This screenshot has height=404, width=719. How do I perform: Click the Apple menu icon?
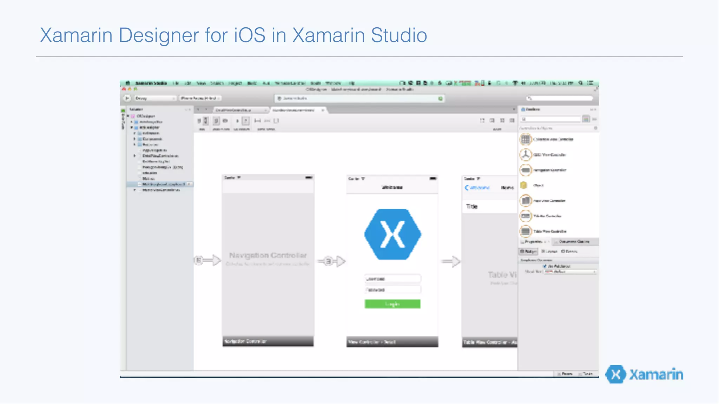128,83
